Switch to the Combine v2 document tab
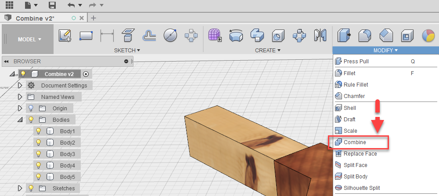 click(x=35, y=18)
